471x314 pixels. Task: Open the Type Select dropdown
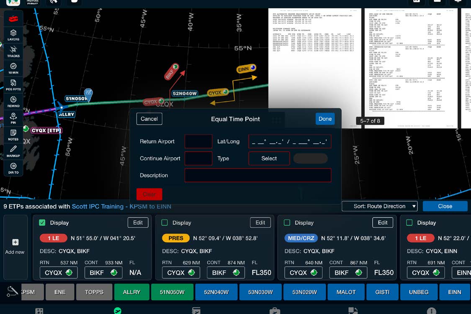(269, 158)
